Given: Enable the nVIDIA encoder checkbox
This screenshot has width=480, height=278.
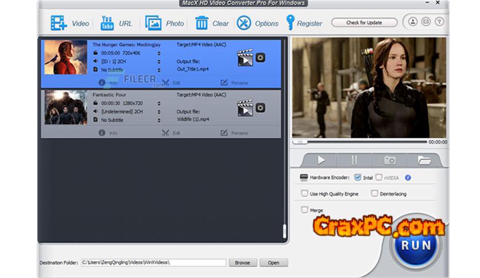Looking at the screenshot, I should pyautogui.click(x=379, y=178).
